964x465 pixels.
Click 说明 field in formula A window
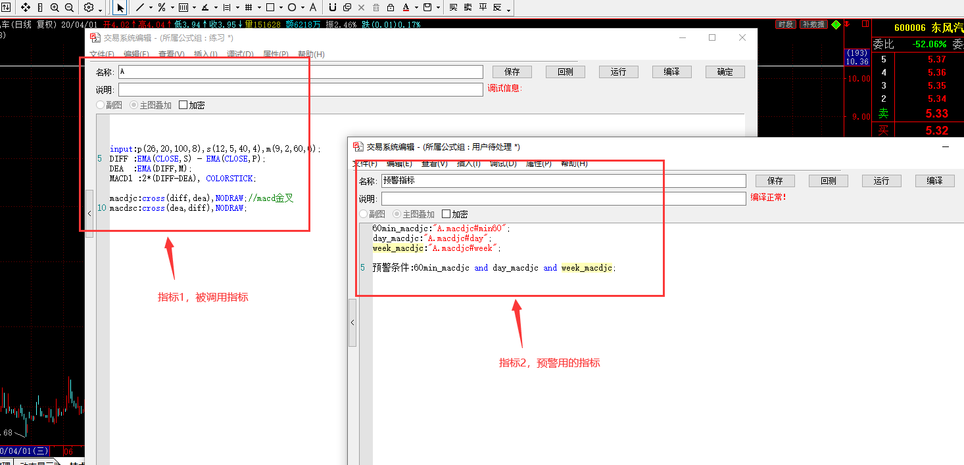[301, 89]
